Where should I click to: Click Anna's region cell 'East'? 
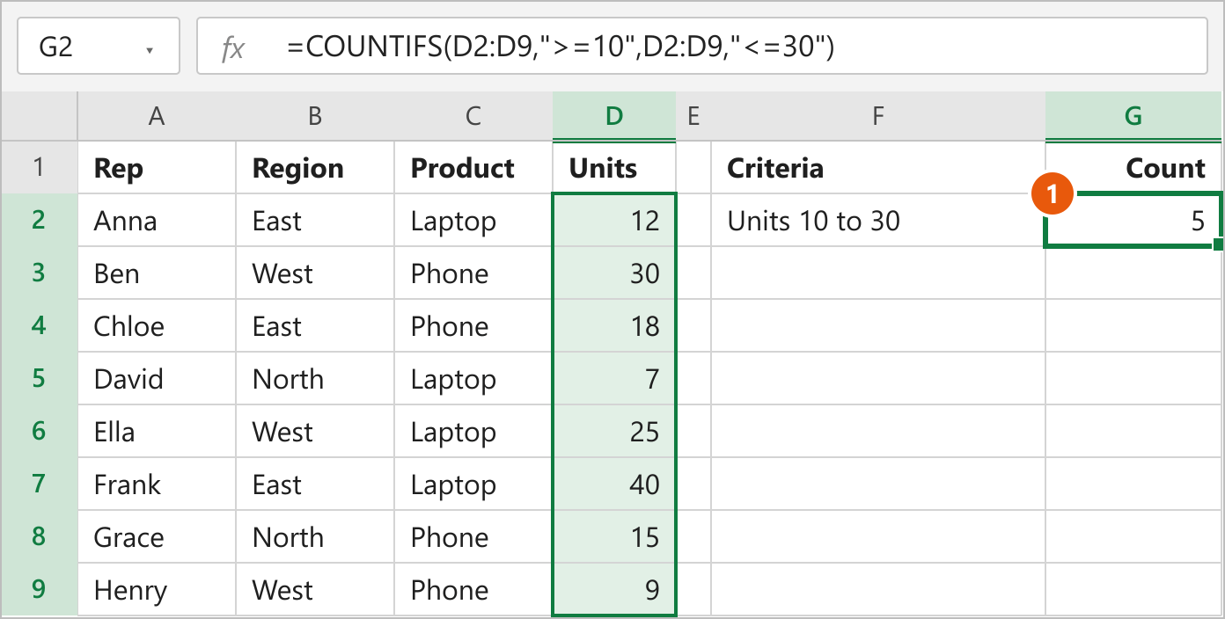pos(315,221)
